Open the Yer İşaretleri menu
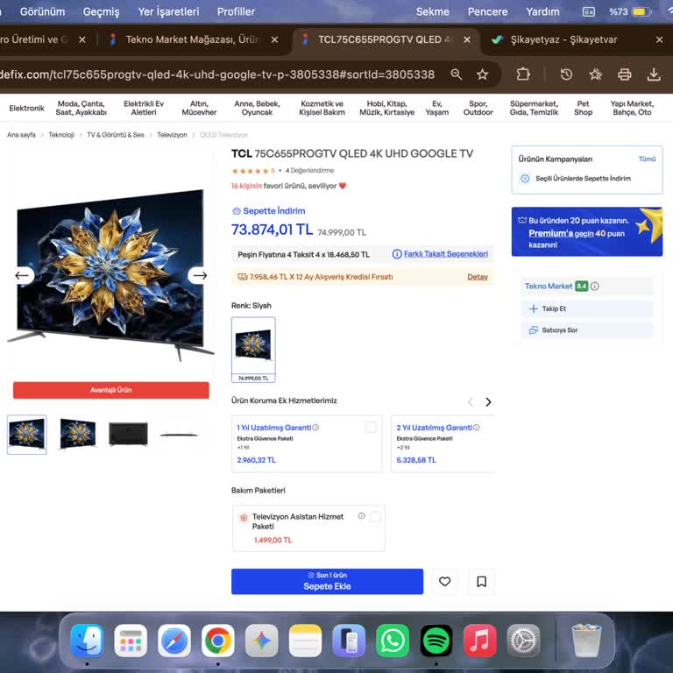This screenshot has width=673, height=673. 168,11
